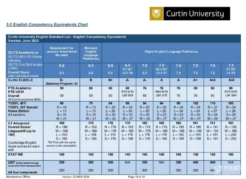Select the 'C1 Advanced Overall Score/' label
The width and height of the screenshot is (246, 179).
(19, 125)
